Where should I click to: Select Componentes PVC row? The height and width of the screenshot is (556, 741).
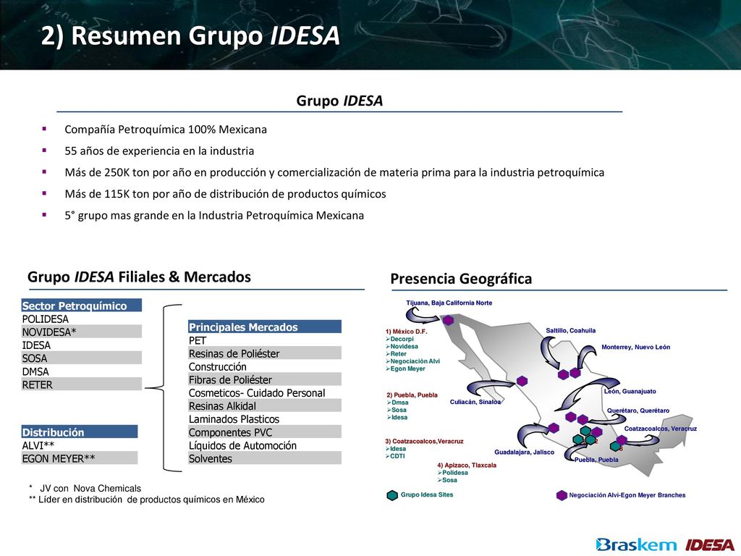coord(265,432)
